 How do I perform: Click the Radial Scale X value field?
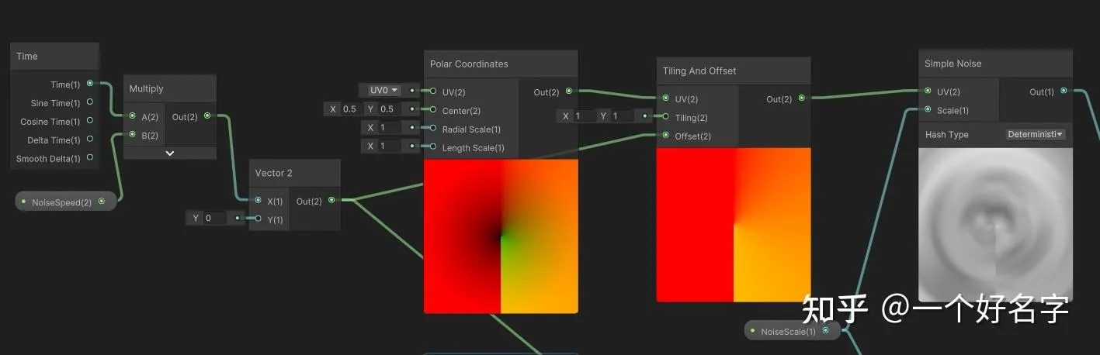point(390,127)
